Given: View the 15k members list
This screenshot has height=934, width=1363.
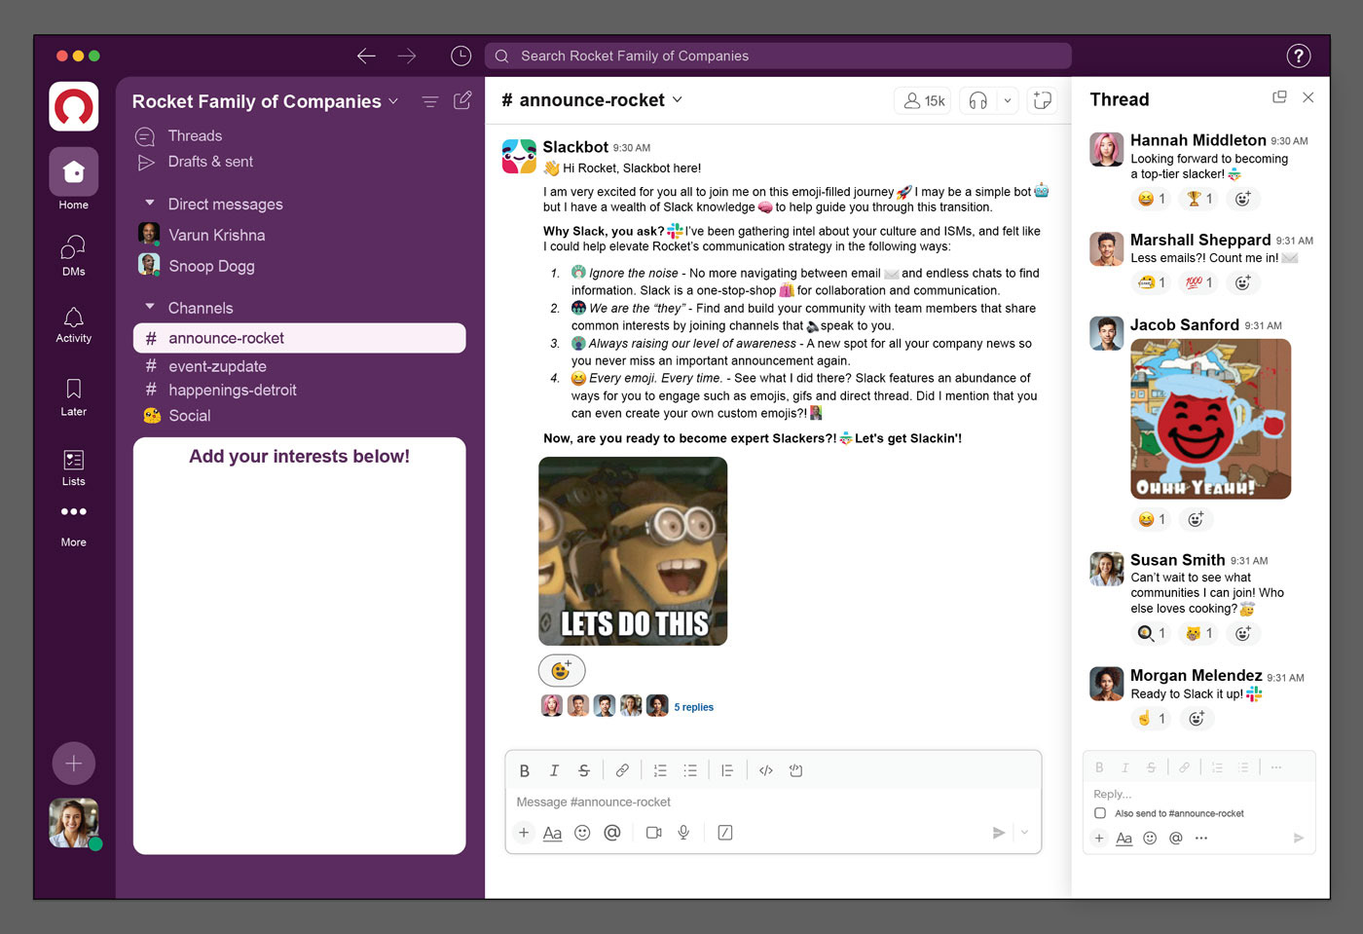Looking at the screenshot, I should pos(923,100).
